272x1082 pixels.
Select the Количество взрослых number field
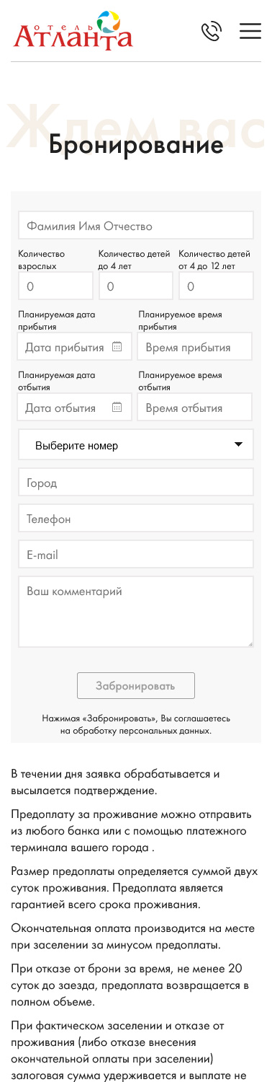55,286
